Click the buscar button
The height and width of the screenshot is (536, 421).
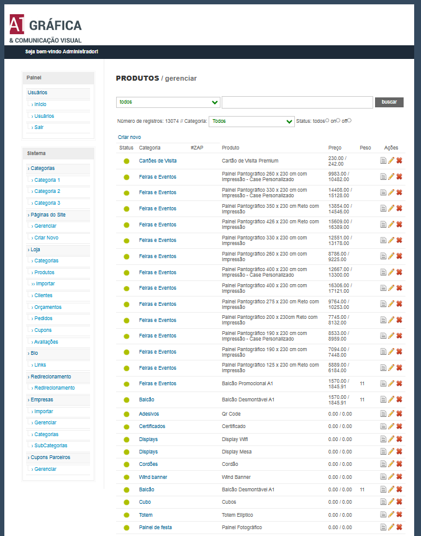[389, 102]
